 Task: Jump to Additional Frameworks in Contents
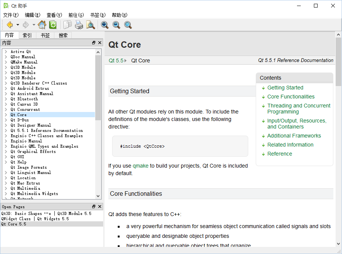pyautogui.click(x=294, y=136)
